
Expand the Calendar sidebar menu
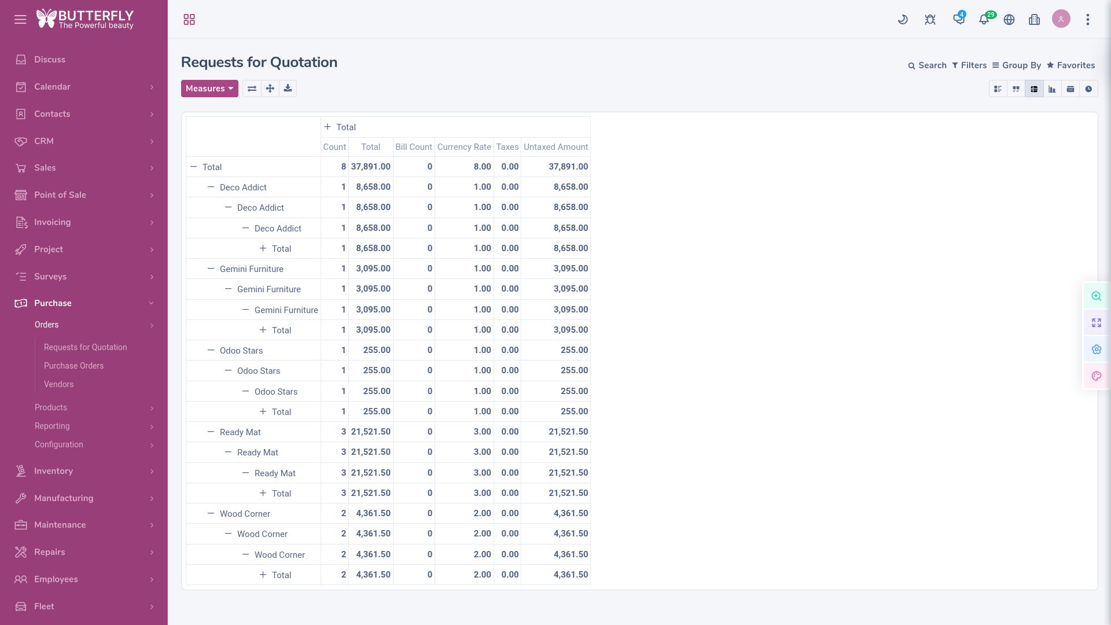[84, 87]
